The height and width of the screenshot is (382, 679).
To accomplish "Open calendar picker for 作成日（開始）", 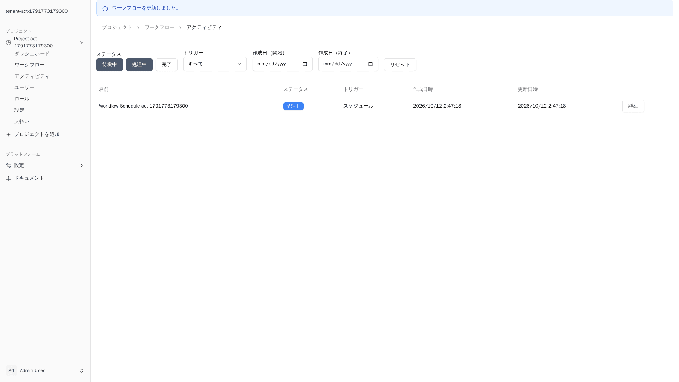I will click(x=305, y=64).
